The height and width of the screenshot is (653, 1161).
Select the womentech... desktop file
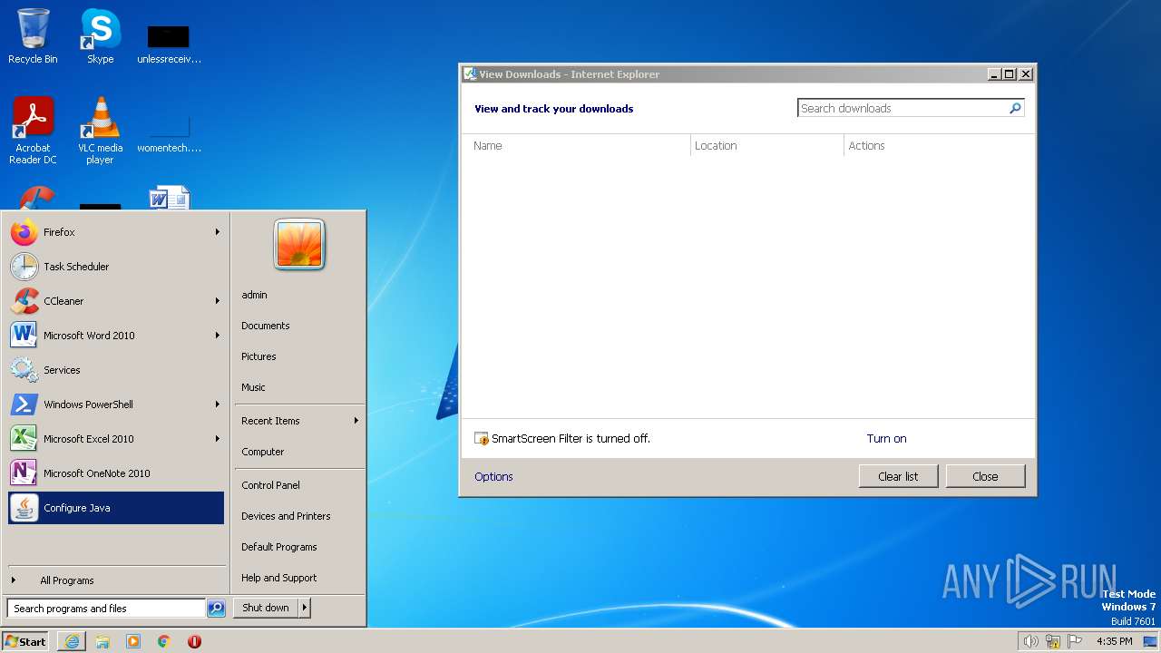(x=169, y=133)
